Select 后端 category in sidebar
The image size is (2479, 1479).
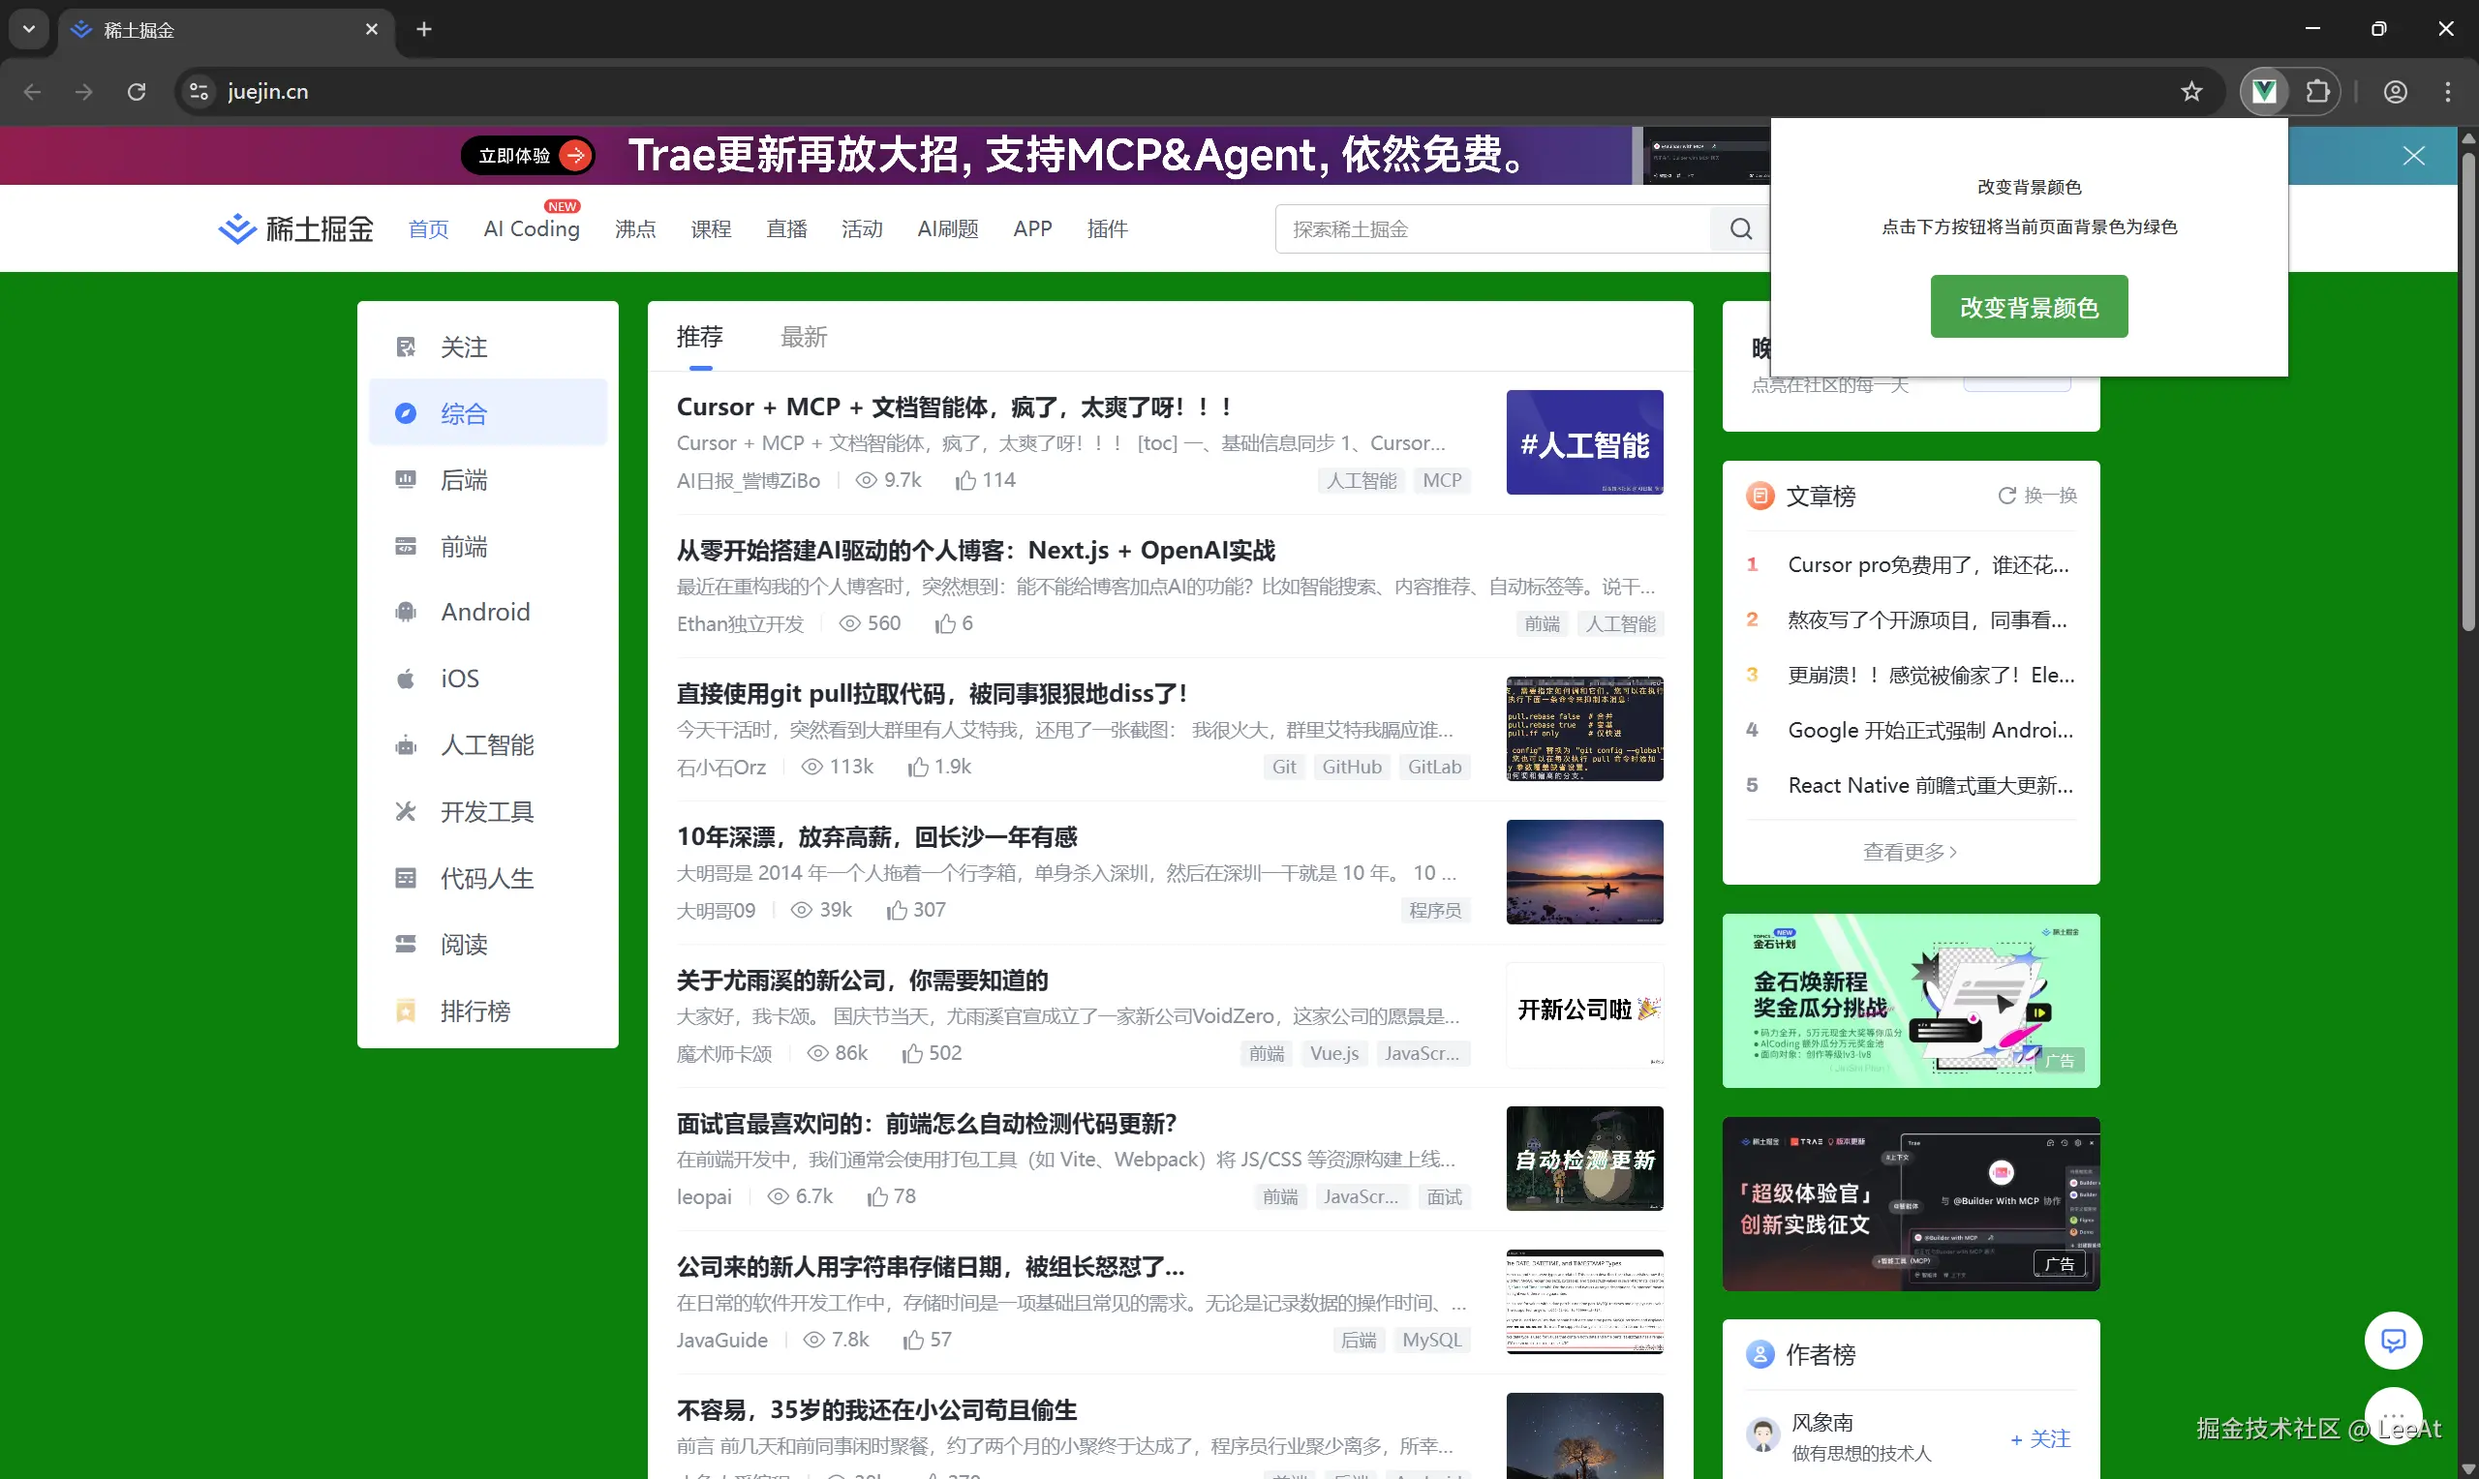click(487, 479)
